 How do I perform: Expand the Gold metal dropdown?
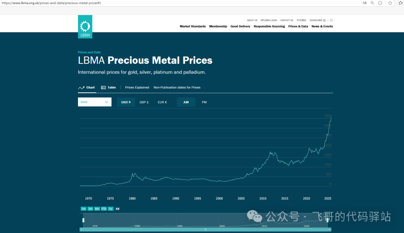[95, 102]
